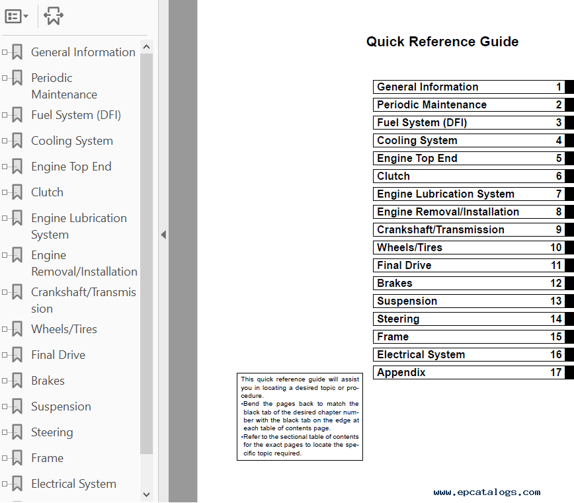Open the Periodic Maintenance bookmark
Screen dimensions: 574x503
click(63, 86)
